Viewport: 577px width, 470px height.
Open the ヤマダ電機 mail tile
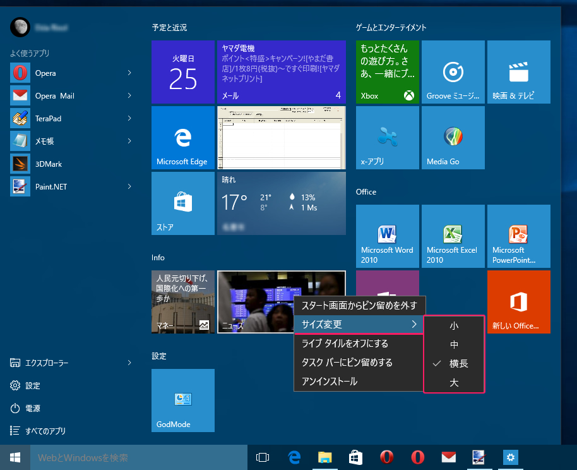pyautogui.click(x=282, y=72)
